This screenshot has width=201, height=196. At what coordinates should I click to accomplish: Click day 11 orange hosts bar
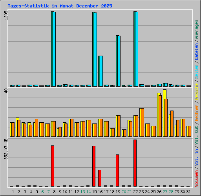click(x=72, y=128)
